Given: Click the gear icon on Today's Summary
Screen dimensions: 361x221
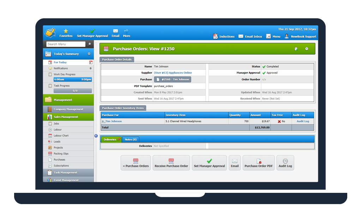Looking at the screenshot, I should 90,53.
